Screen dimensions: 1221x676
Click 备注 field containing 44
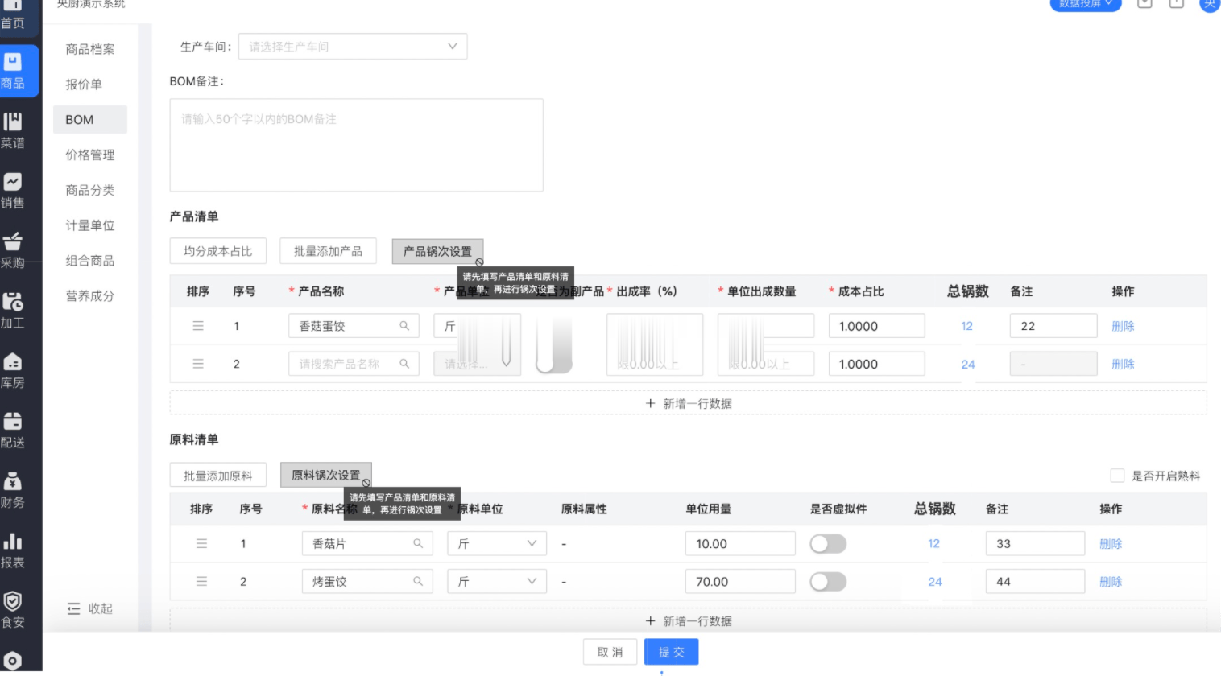[x=1035, y=581]
